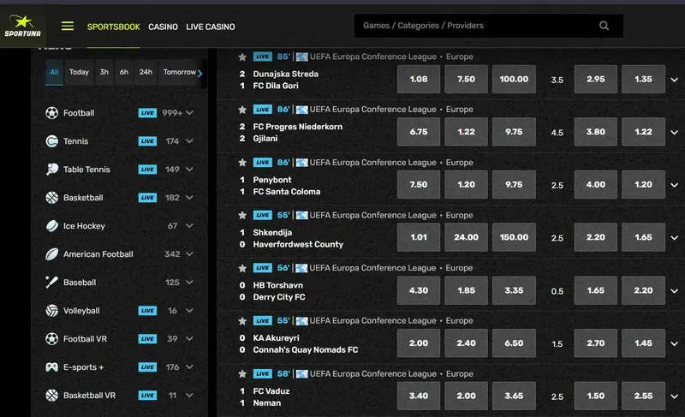Favorite the Penybont vs Santa Coloma star

[242, 163]
